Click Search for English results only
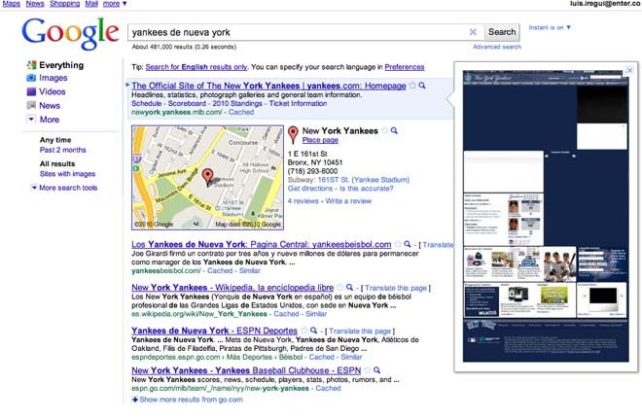Image resolution: width=642 pixels, height=420 pixels. [x=196, y=67]
